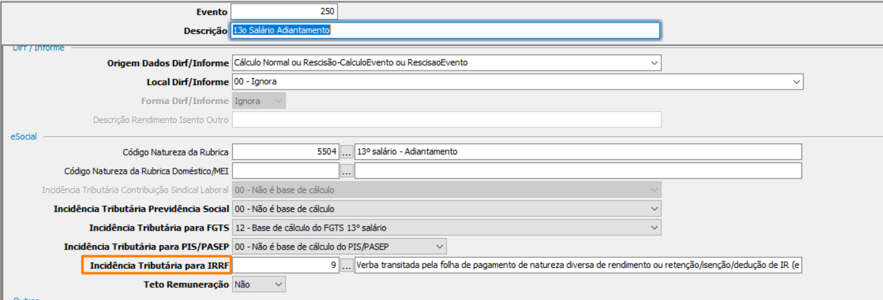Open the Incidência Tributária para FGTS dropdown

click(446, 228)
